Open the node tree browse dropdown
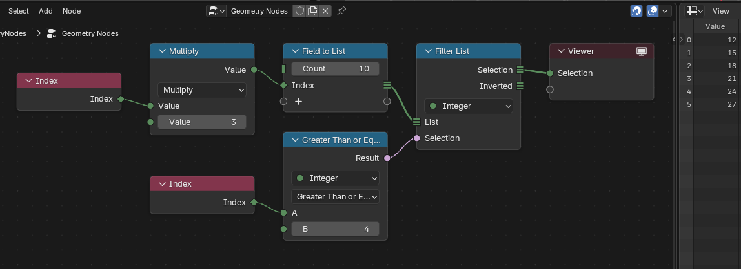Image resolution: width=741 pixels, height=269 pixels. (x=216, y=11)
